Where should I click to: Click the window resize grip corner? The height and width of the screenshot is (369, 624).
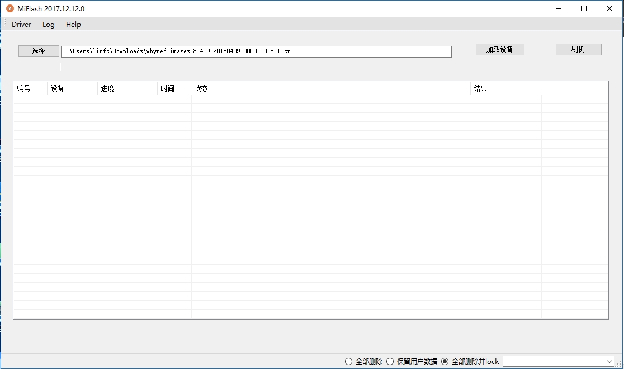click(x=619, y=364)
